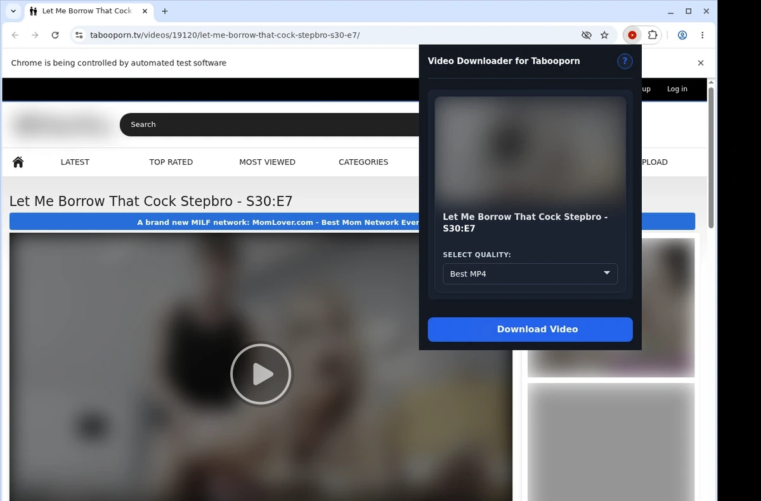
Task: Open the Extensions puzzle-piece menu
Action: pyautogui.click(x=653, y=36)
